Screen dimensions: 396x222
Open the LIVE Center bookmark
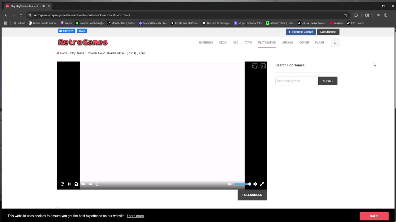coord(355,23)
